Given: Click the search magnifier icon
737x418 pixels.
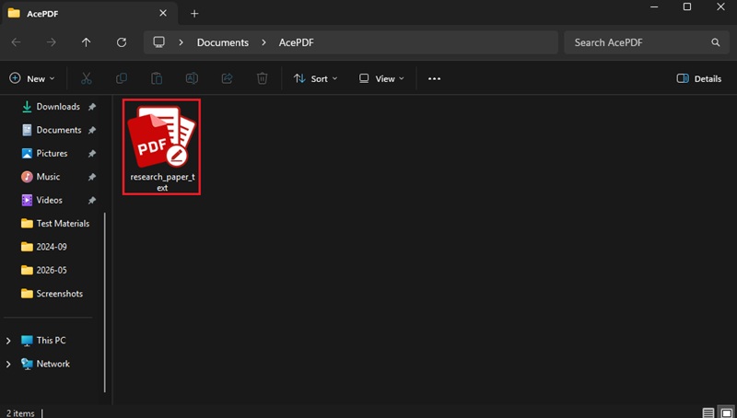Looking at the screenshot, I should point(716,42).
